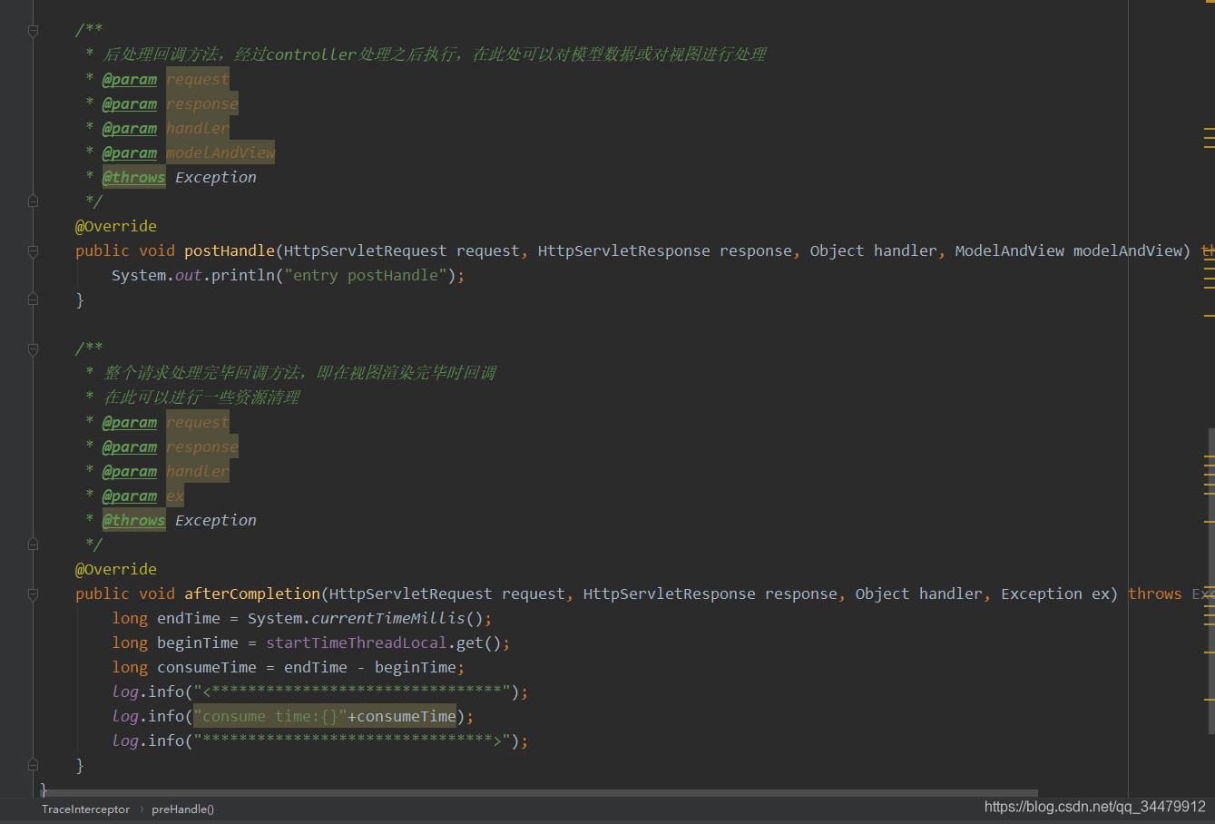Click out in the System.out.println statement

[x=189, y=275]
